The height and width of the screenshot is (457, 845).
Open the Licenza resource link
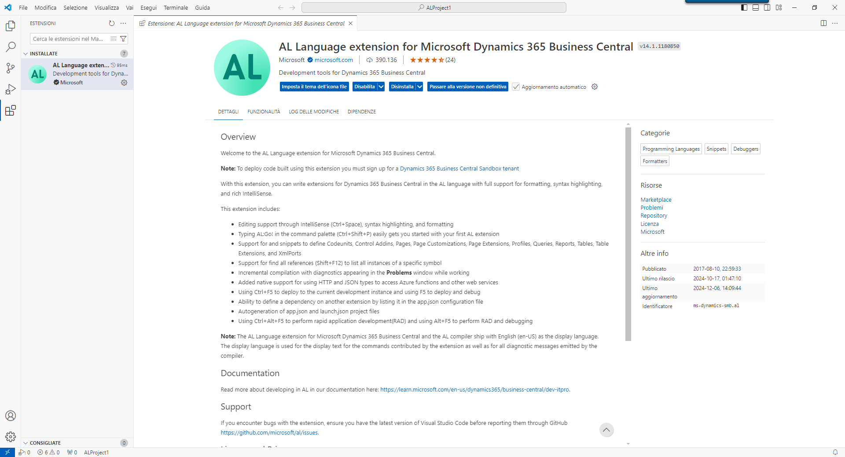[650, 224]
